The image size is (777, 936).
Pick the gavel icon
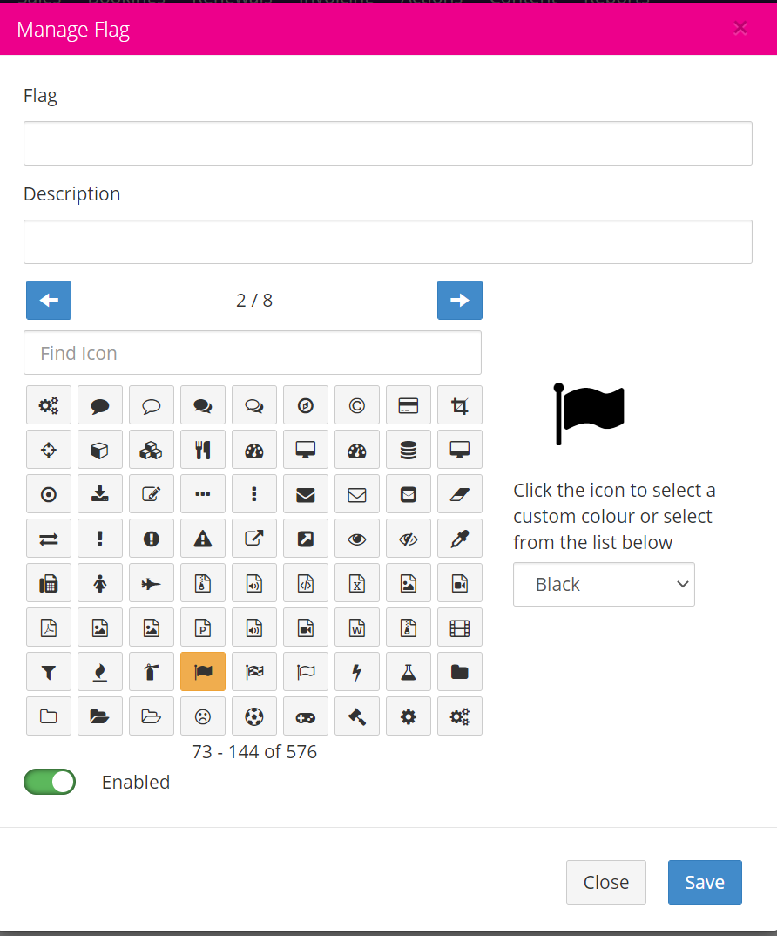357,716
